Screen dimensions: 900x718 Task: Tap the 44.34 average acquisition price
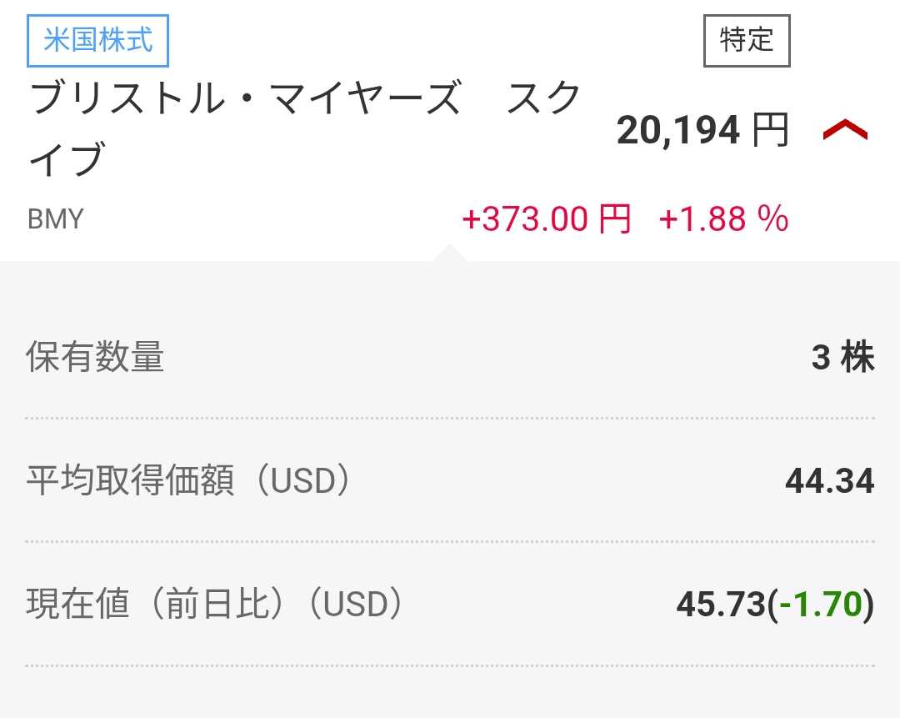point(829,481)
